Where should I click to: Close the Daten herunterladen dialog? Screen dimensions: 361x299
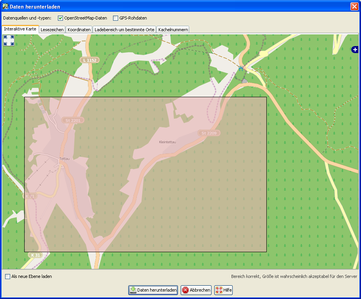tap(354, 6)
